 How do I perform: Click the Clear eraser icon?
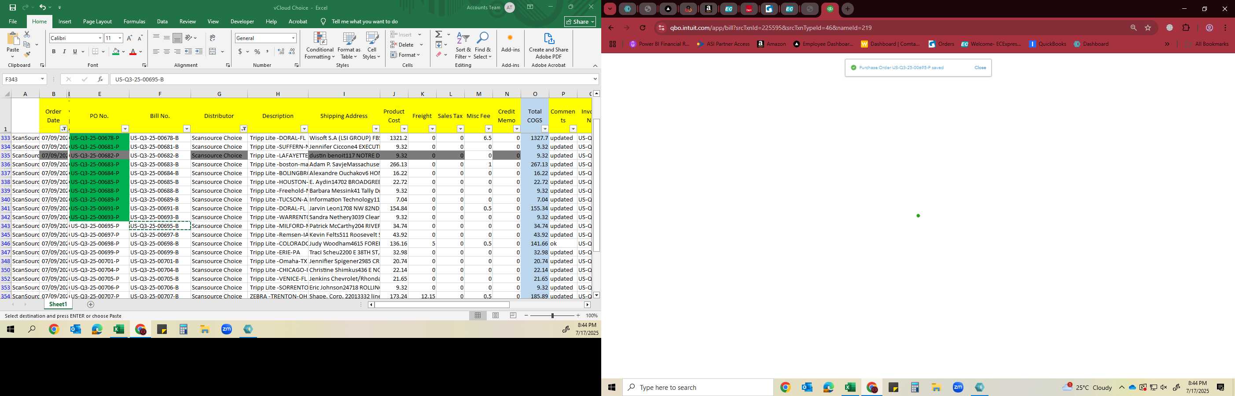[x=439, y=55]
